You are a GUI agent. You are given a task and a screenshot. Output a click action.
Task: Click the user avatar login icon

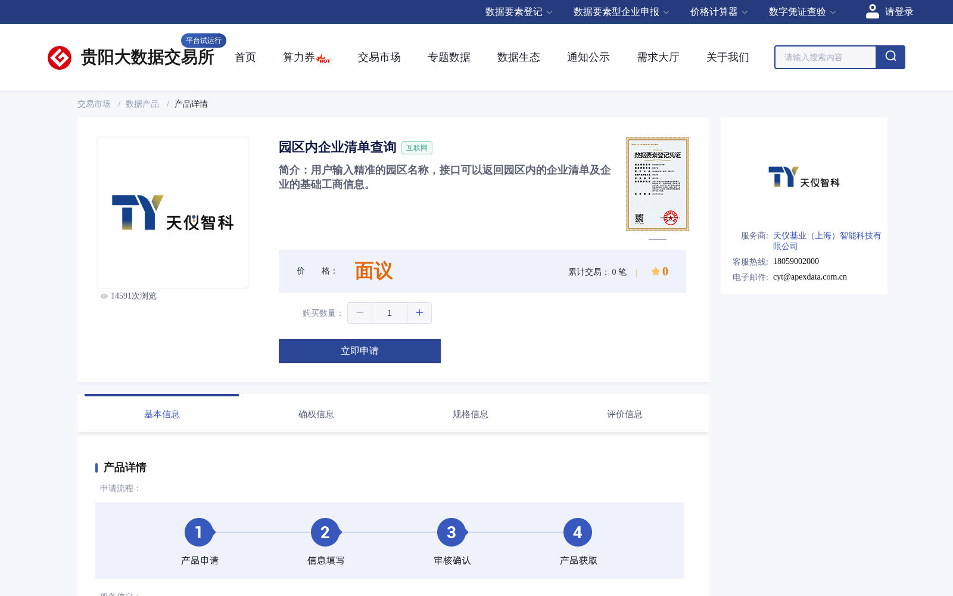873,11
